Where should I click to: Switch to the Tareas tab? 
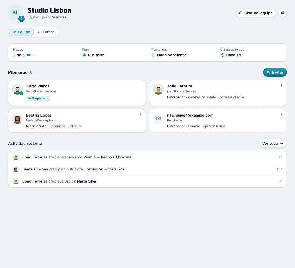click(x=46, y=32)
